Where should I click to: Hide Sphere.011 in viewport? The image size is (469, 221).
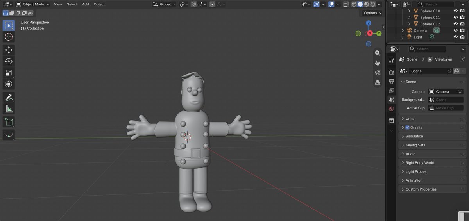pos(456,18)
